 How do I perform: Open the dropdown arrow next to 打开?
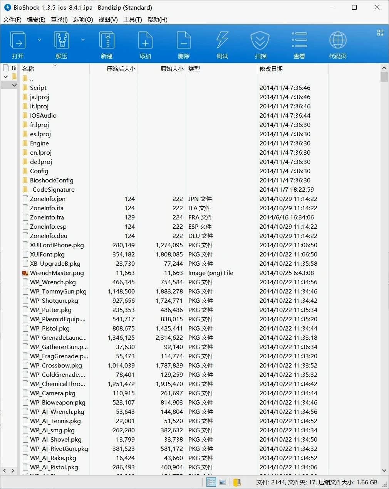tap(39, 40)
